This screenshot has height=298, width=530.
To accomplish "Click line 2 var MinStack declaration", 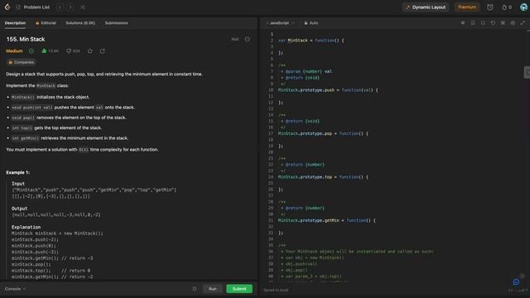I will (311, 41).
